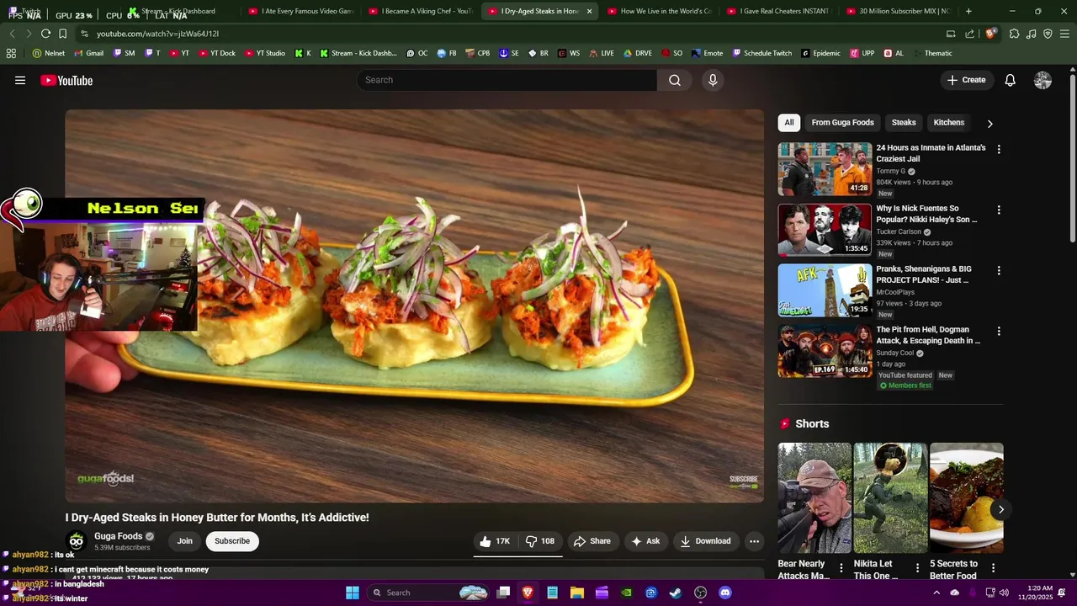The height and width of the screenshot is (606, 1077).
Task: Click the YouTube search input field
Action: click(507, 80)
